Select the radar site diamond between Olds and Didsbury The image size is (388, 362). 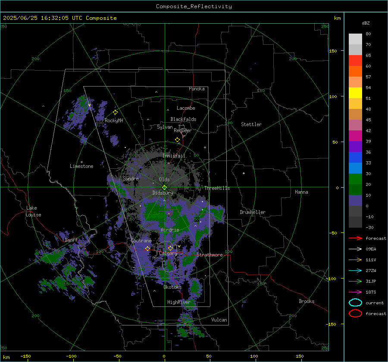pyautogui.click(x=165, y=188)
